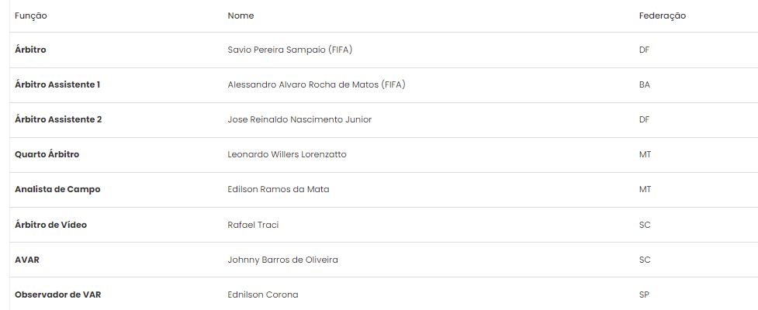Click the SP federation cell

coord(644,294)
